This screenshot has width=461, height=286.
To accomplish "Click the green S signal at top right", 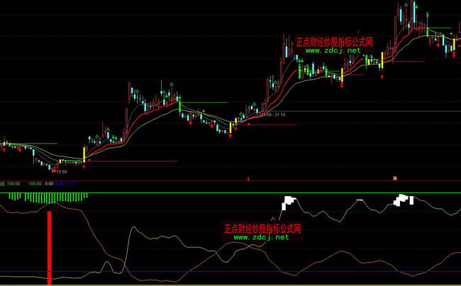I will pos(427,15).
